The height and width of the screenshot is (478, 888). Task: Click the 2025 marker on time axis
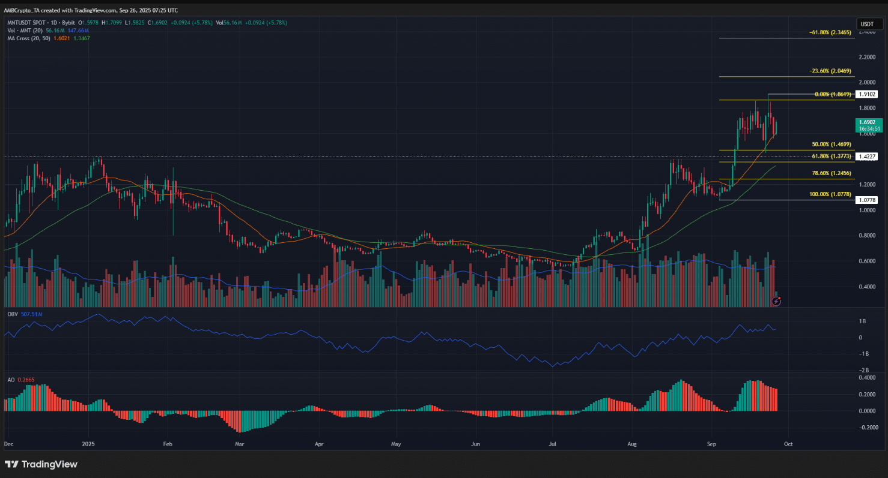point(89,444)
